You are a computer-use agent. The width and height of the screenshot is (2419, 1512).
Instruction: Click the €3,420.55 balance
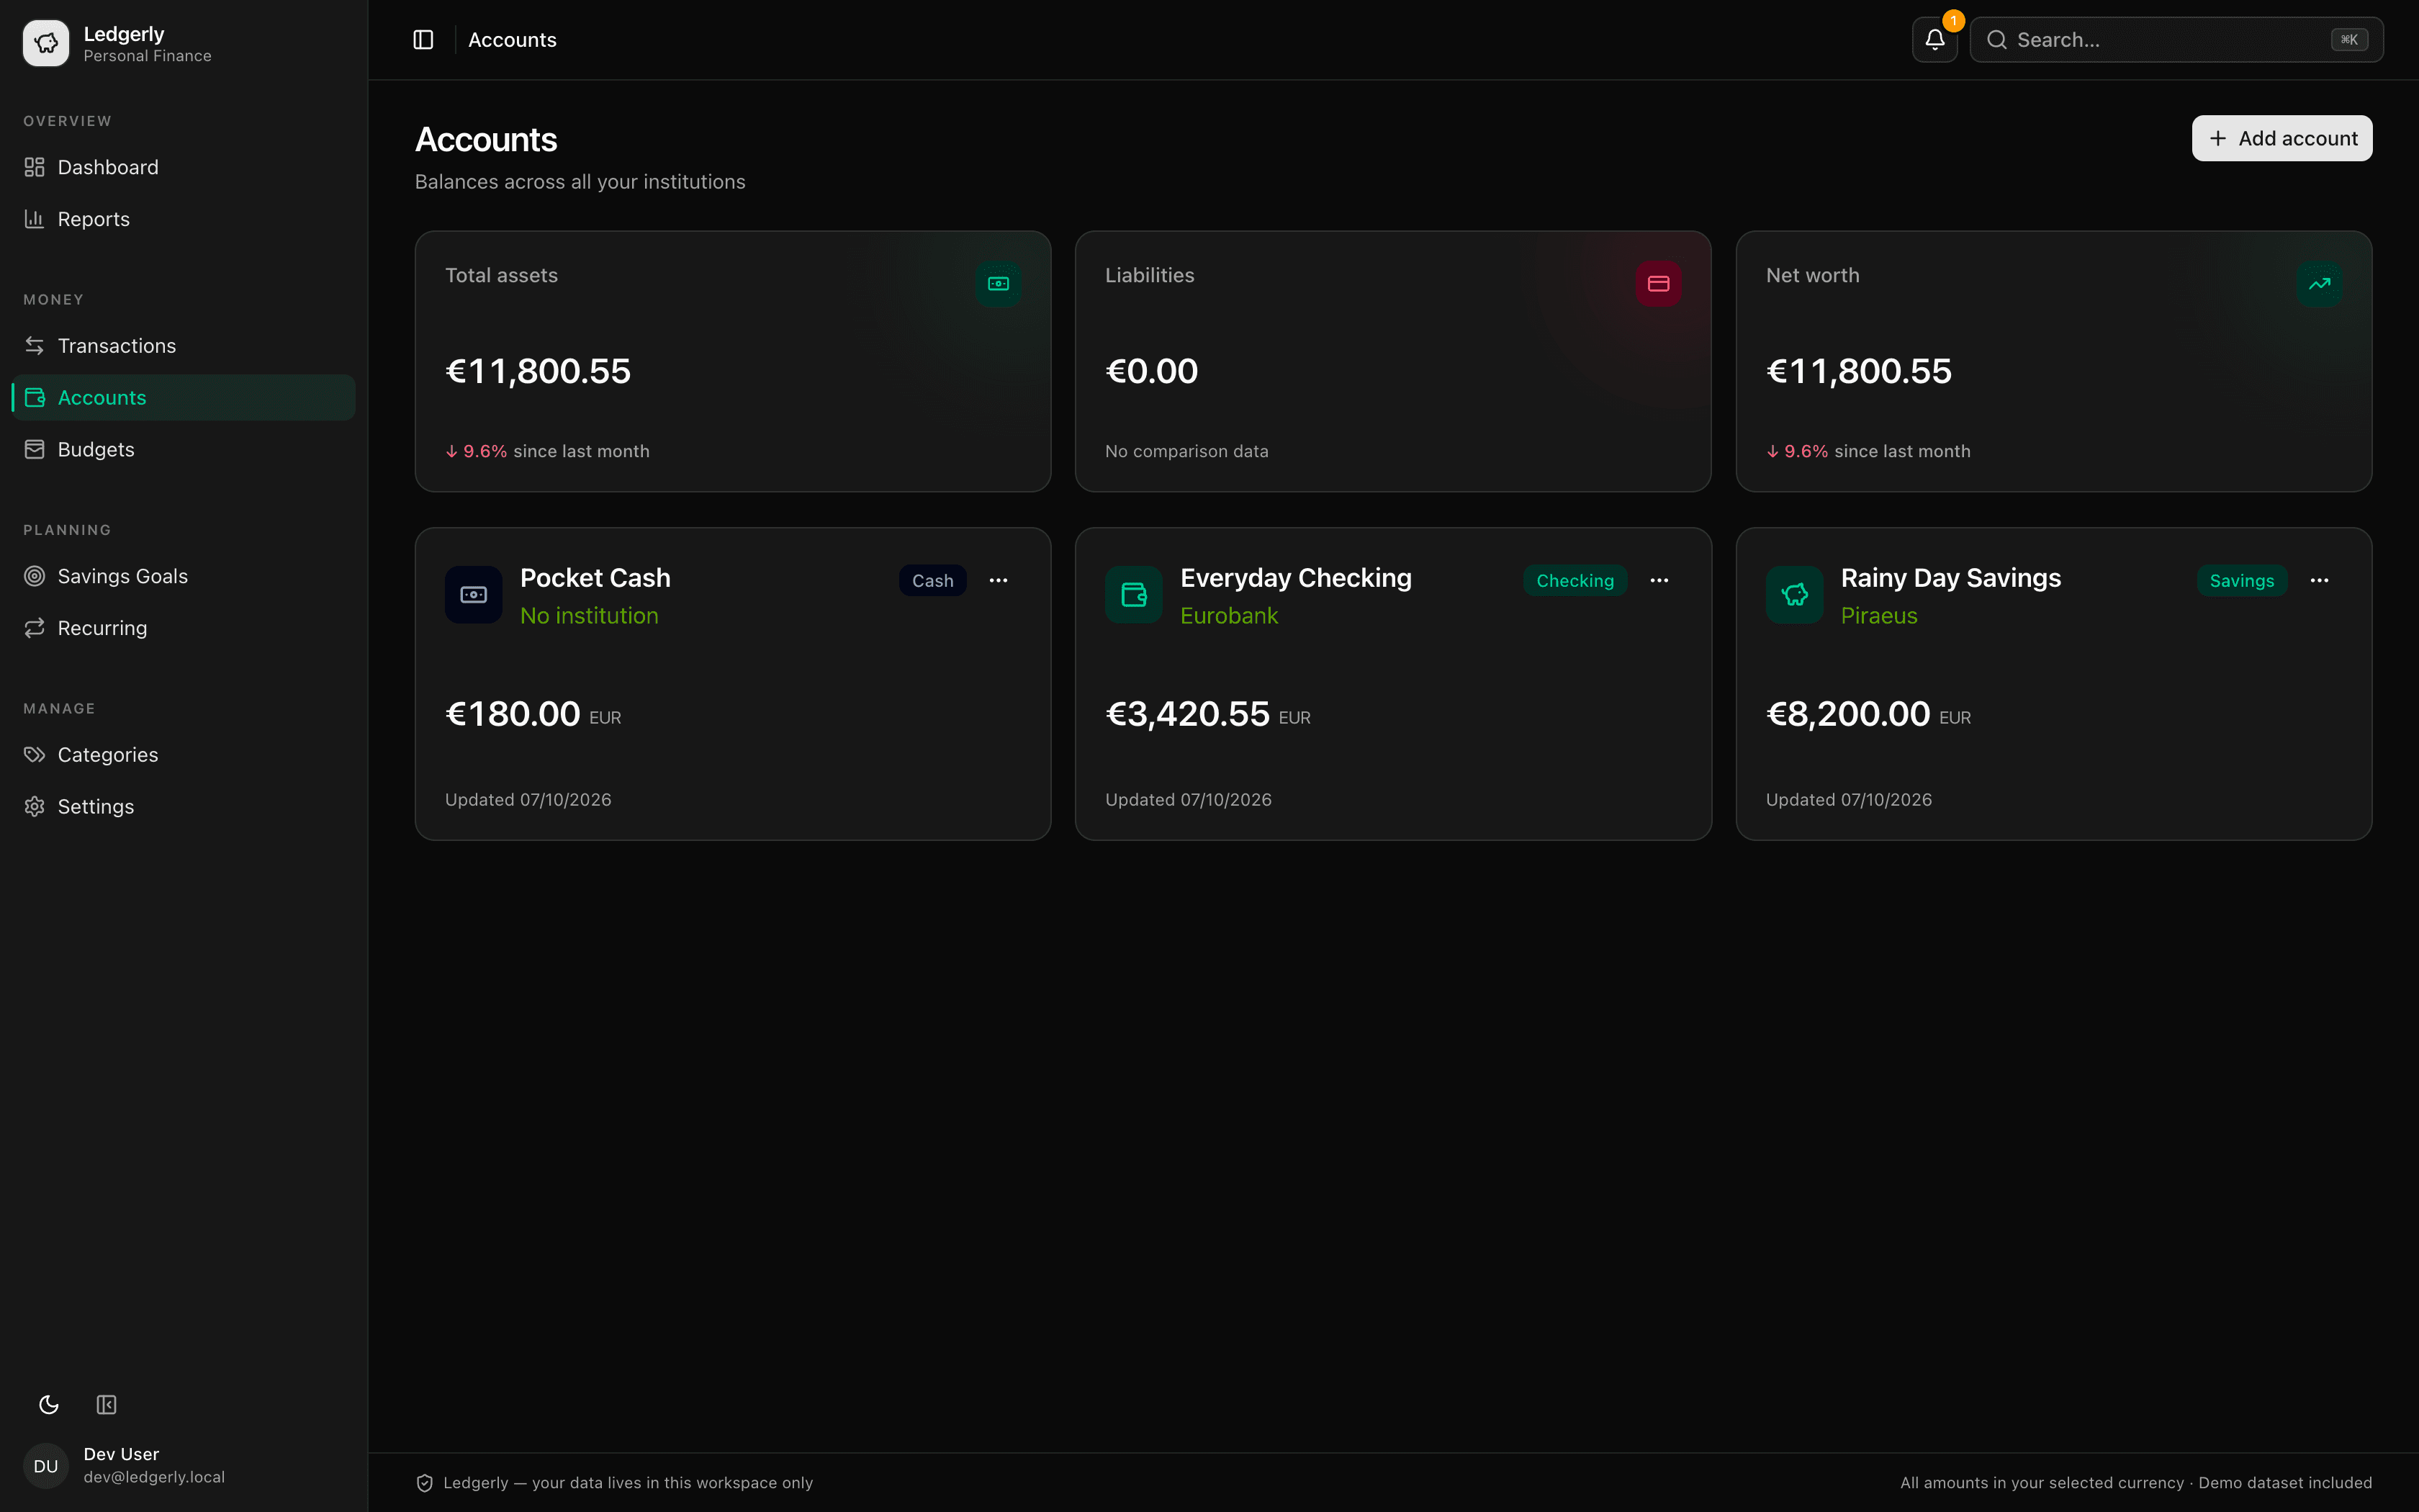tap(1187, 714)
